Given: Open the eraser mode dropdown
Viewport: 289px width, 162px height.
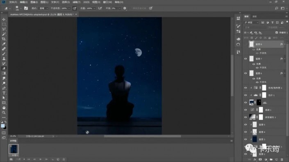Looking at the screenshot, I should pos(44,8).
